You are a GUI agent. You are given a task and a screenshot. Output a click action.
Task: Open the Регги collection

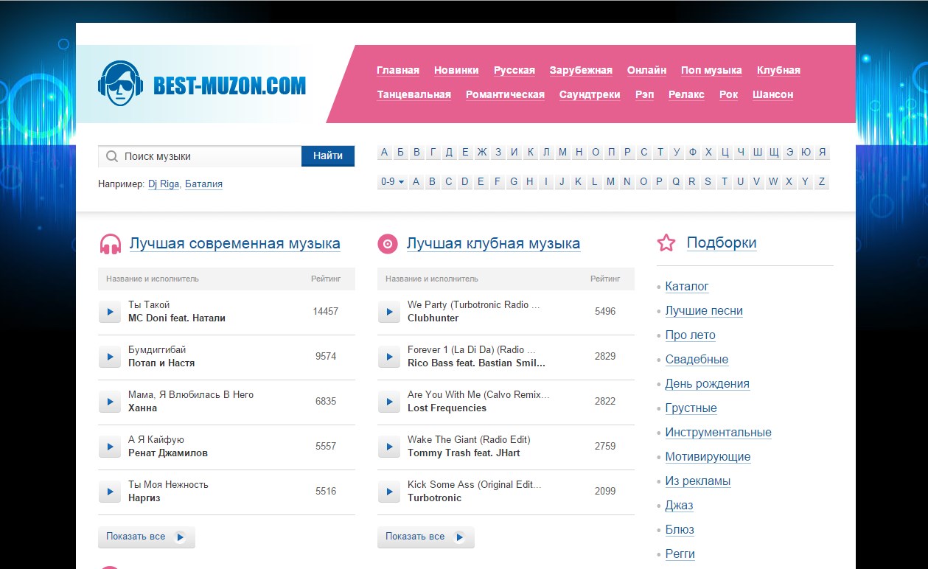click(x=680, y=554)
